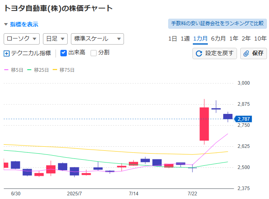Click the yellow 移75日 legend swatch
The image size is (269, 199).
click(x=55, y=70)
